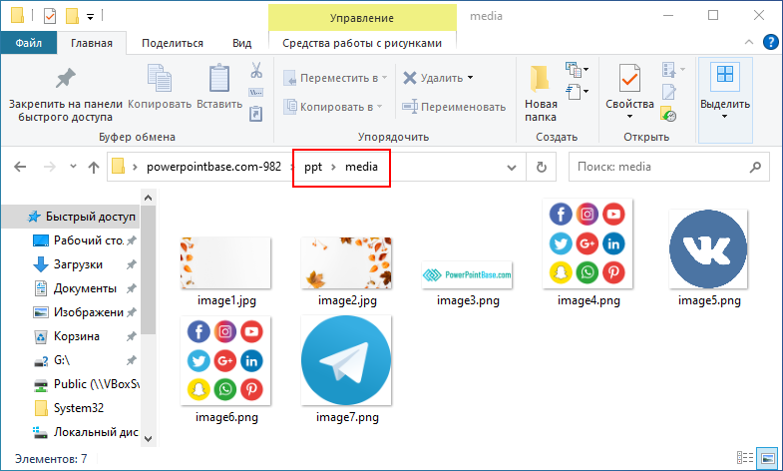The width and height of the screenshot is (783, 471).
Task: Switch to the Вид tab
Action: point(241,43)
